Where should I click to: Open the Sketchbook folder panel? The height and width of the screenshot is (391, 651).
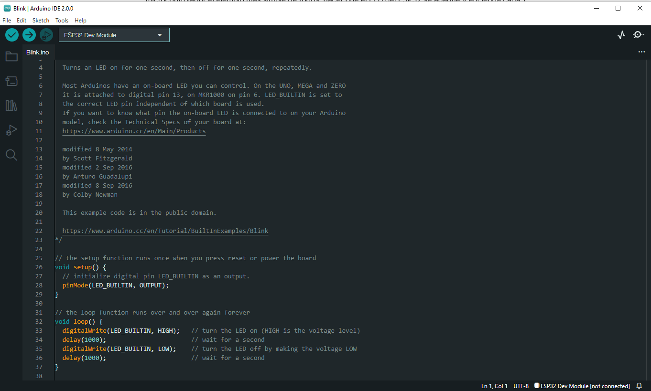tap(11, 56)
